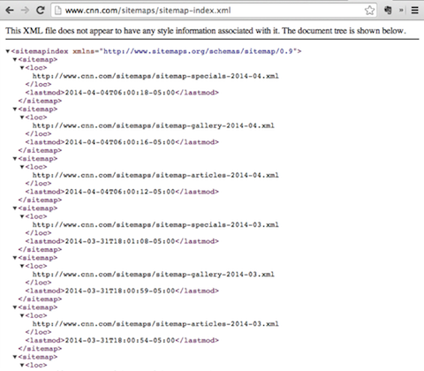Click the 'This XML file does not appear' notice
Screen dimensions: 424x371
(x=206, y=31)
